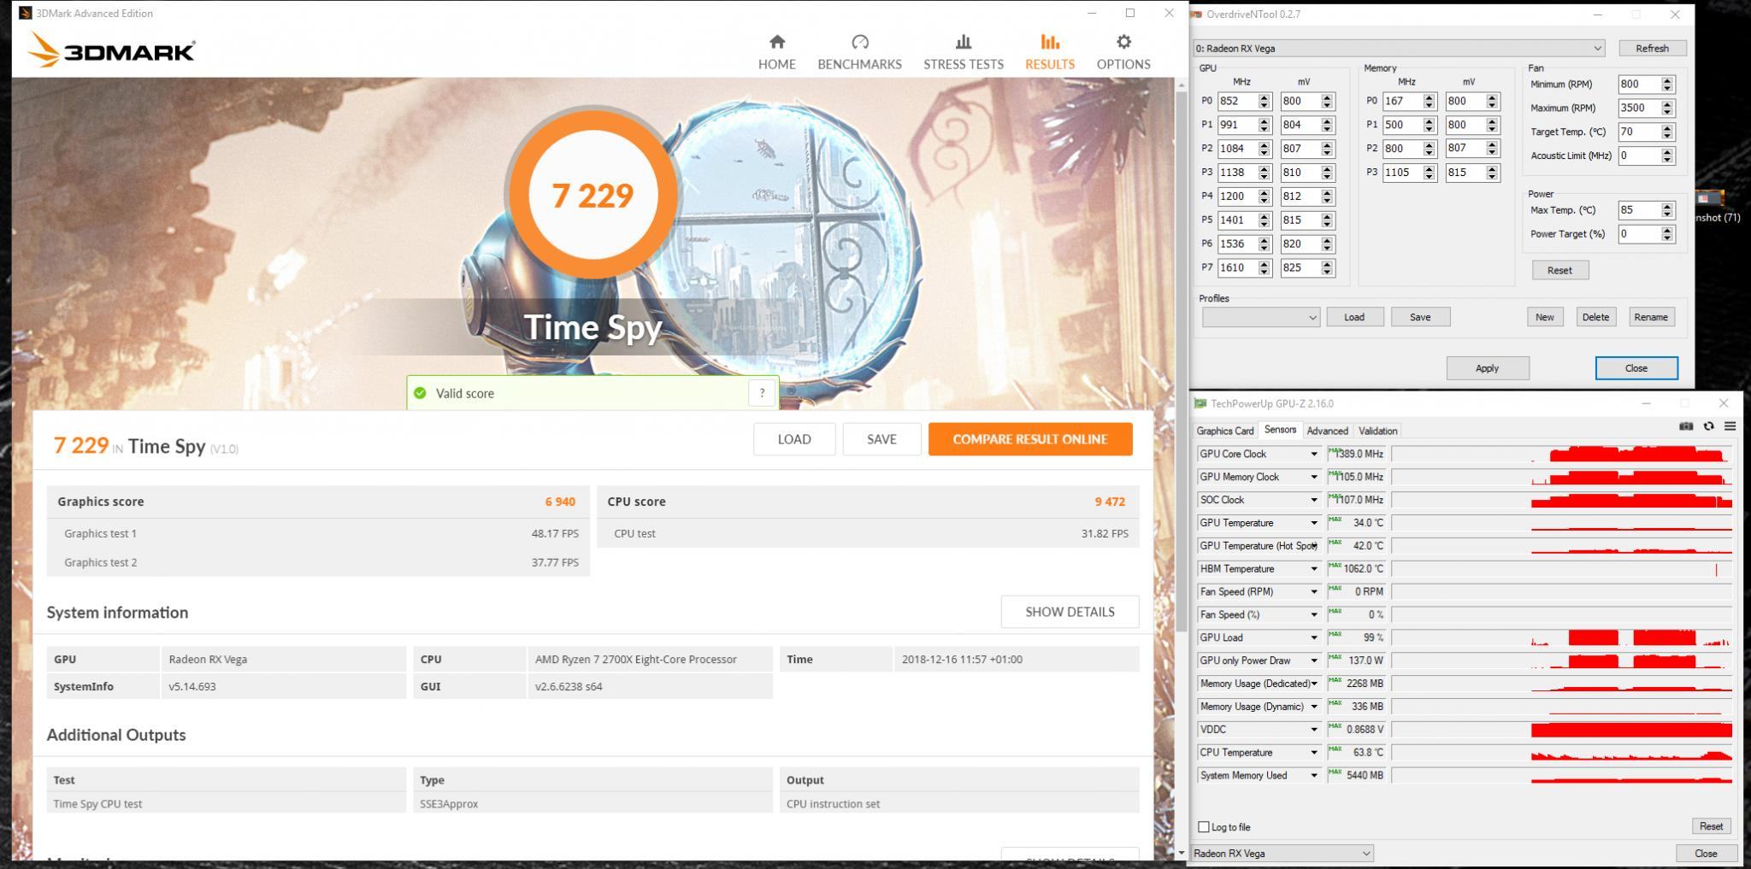Switch to the Sensors tab in GPU-Z

click(1280, 430)
